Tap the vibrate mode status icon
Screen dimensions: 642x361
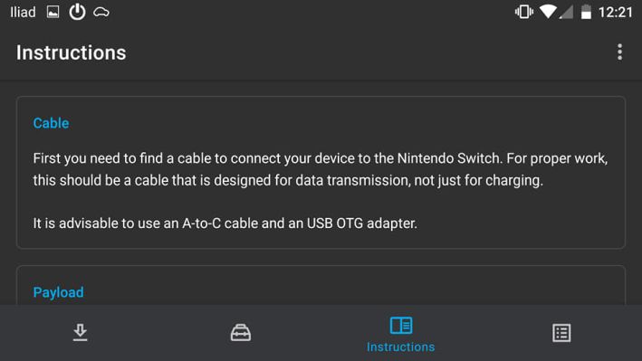[x=523, y=12]
